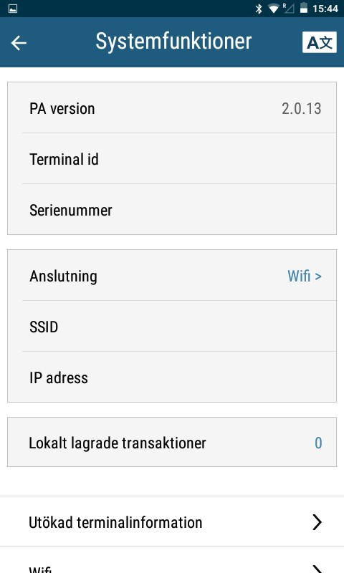The width and height of the screenshot is (344, 573).
Task: Select the Utökad terminalinformation menu item
Action: coord(172,522)
